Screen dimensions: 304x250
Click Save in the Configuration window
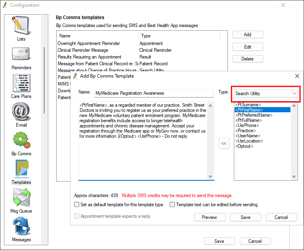click(x=219, y=241)
